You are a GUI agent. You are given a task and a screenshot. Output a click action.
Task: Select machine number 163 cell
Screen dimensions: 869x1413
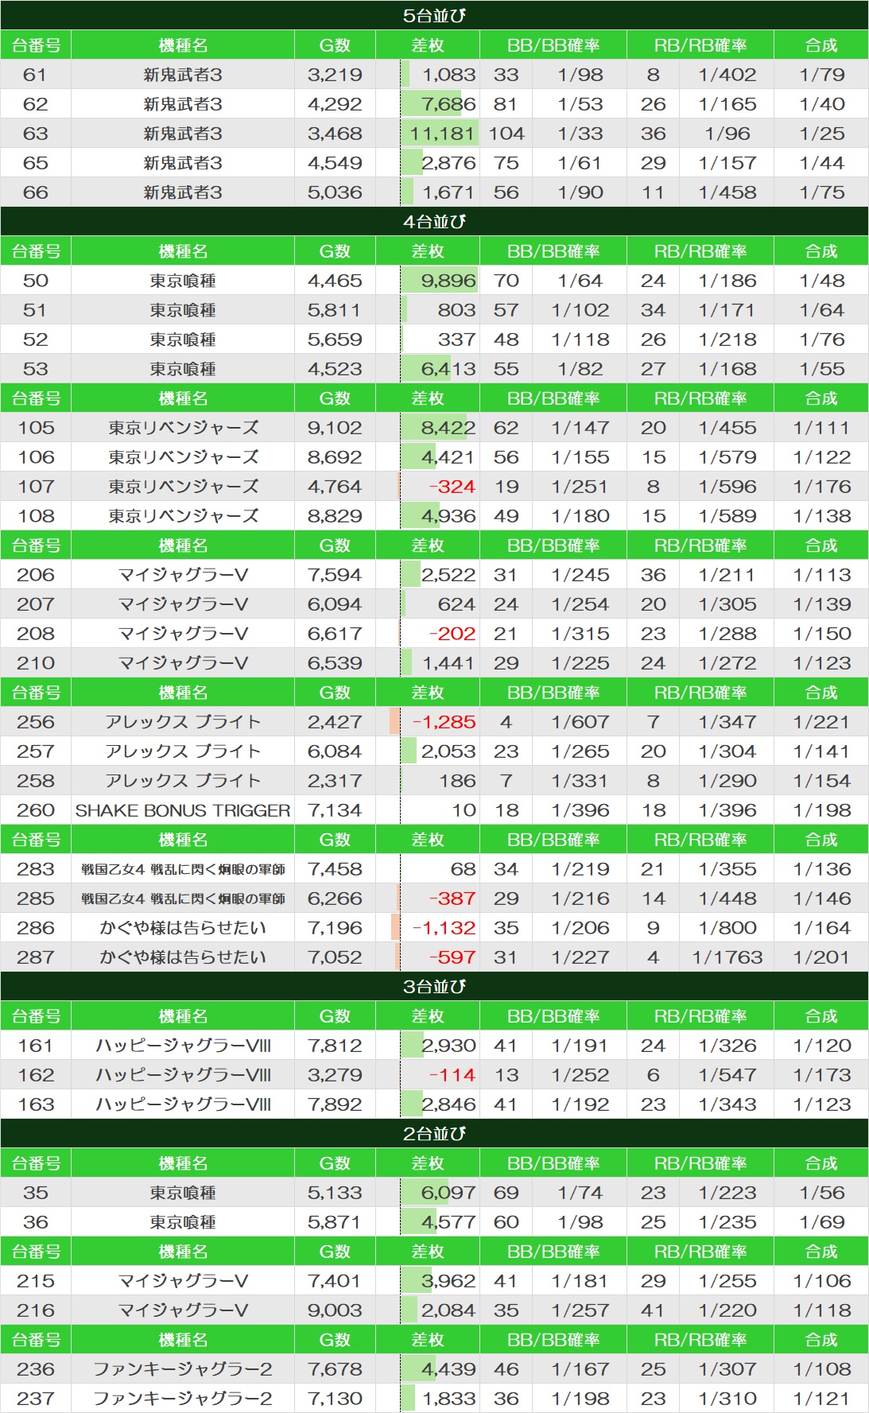click(x=36, y=1104)
